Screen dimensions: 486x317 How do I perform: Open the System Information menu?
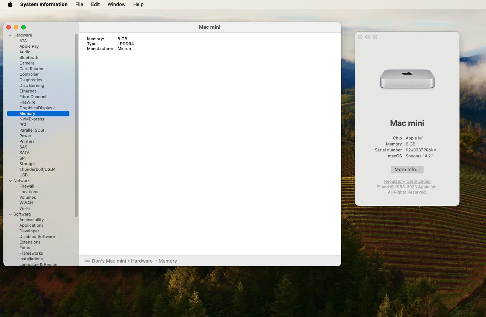tap(44, 4)
